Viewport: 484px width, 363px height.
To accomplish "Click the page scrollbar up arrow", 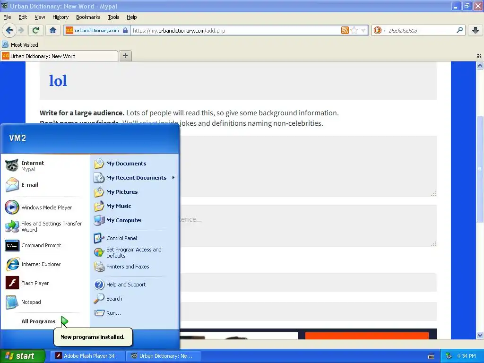I will pyautogui.click(x=480, y=65).
